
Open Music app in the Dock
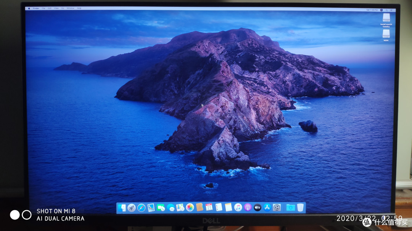238,207
